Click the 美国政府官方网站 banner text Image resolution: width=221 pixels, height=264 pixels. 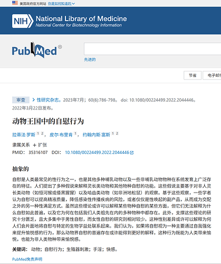33,4
